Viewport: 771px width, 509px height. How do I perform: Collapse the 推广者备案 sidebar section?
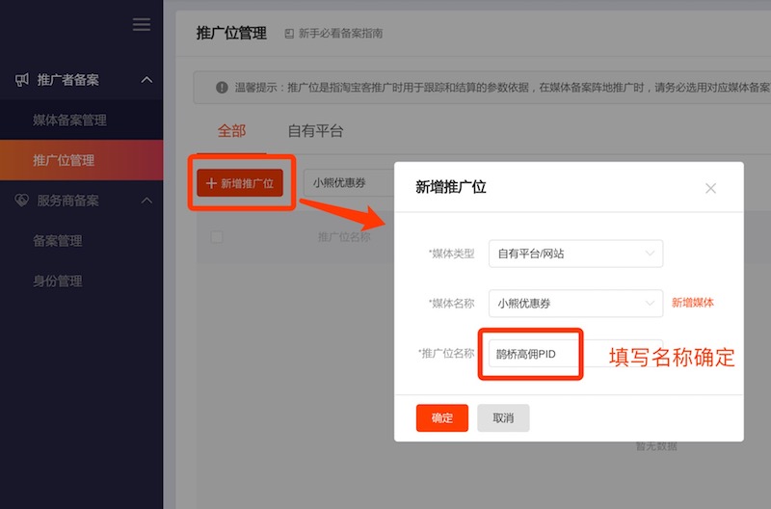pos(146,80)
